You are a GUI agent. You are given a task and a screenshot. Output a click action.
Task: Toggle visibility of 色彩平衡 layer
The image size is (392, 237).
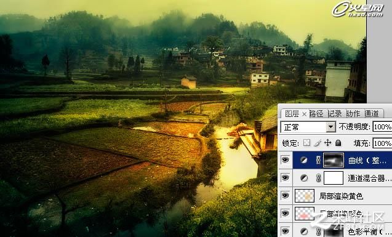click(x=286, y=231)
